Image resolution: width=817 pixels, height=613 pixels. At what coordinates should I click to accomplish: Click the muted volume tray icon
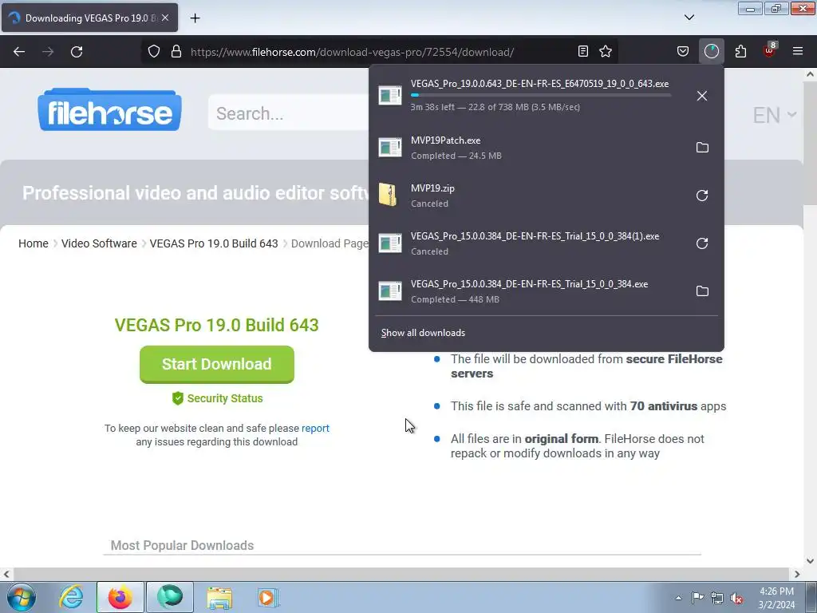[736, 598]
